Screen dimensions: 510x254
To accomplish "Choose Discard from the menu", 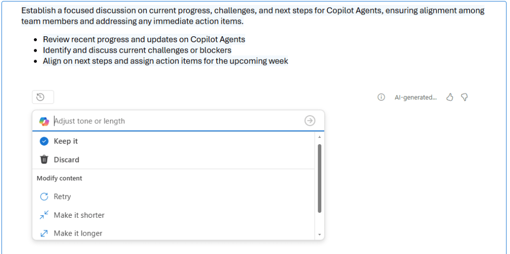I will tap(67, 160).
